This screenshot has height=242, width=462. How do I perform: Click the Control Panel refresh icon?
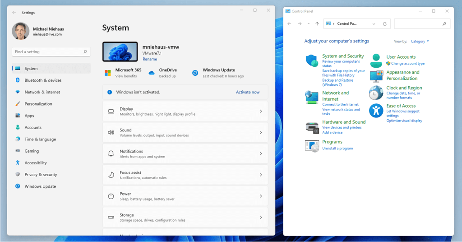click(x=384, y=23)
